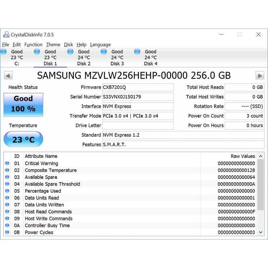Click status dot for Host Read Commands

pyautogui.click(x=7, y=212)
